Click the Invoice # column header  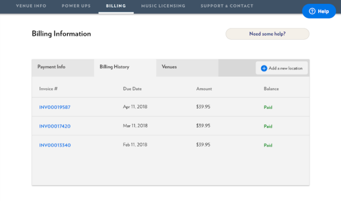point(48,89)
